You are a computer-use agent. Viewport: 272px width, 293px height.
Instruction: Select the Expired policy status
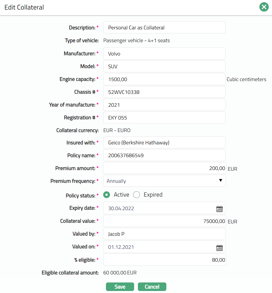pos(137,195)
